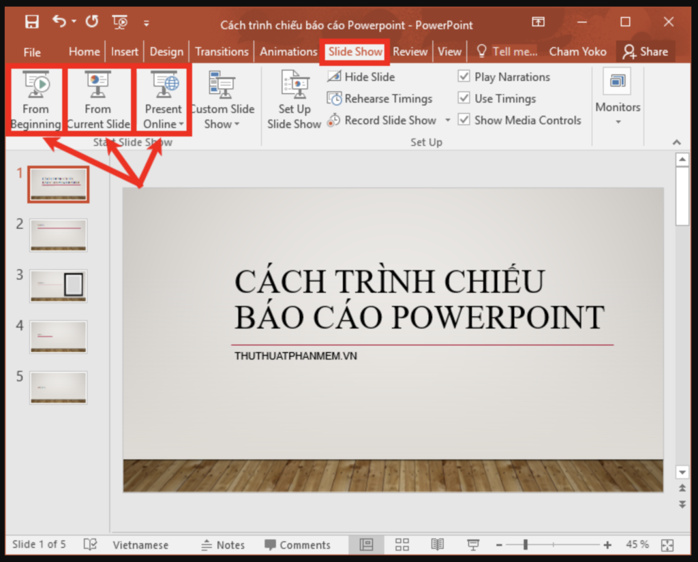
Task: Toggle Play Narrations checkbox
Action: coord(464,77)
